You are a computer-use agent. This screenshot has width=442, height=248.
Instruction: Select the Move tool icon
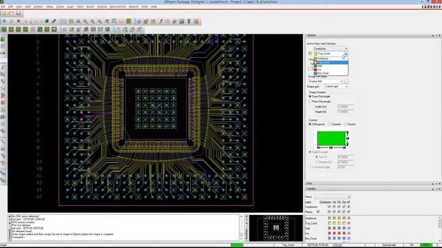pos(4,21)
